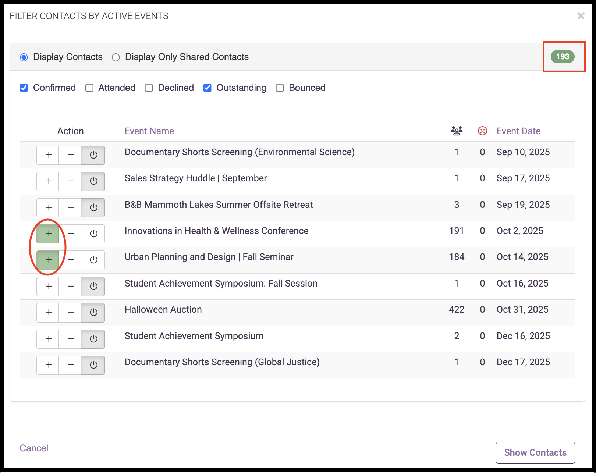Click power icon for Sales Strategy Huddle row
596x473 pixels.
93,181
